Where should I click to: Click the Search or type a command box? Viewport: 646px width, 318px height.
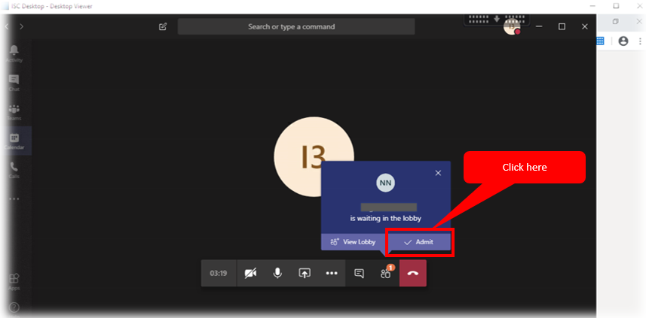click(296, 27)
